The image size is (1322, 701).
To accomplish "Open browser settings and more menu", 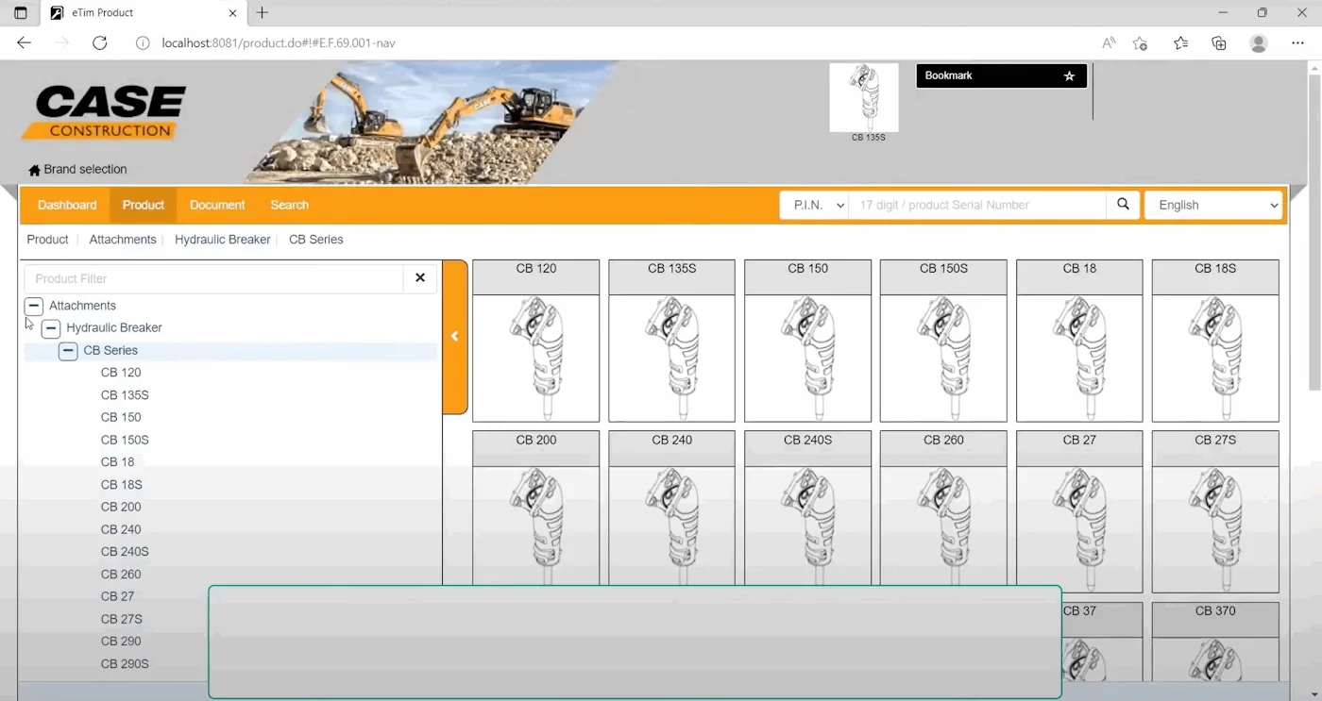I will 1297,43.
